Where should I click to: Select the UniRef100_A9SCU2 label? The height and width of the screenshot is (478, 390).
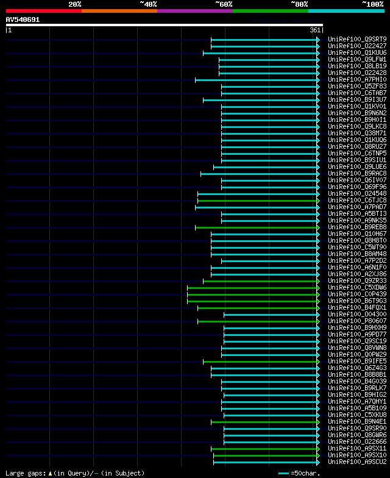click(x=357, y=462)
